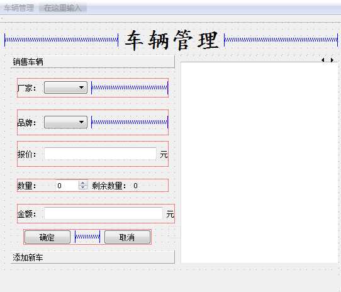Select spacer in the 品牌 row

click(130, 122)
